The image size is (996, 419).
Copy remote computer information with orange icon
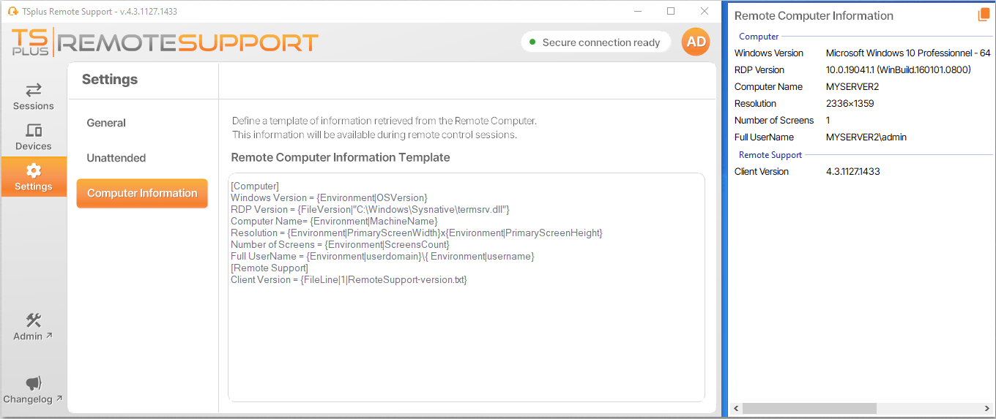click(984, 15)
